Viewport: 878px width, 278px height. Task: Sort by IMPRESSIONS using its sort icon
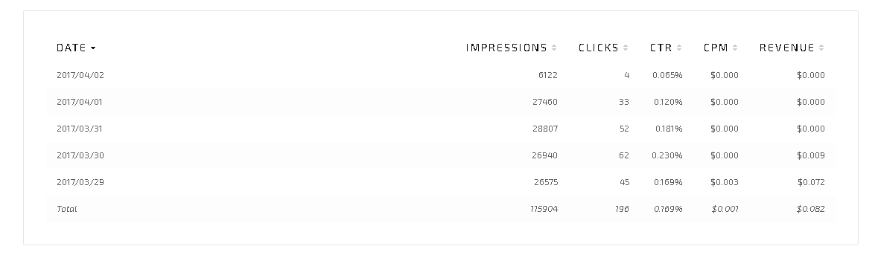pyautogui.click(x=554, y=48)
